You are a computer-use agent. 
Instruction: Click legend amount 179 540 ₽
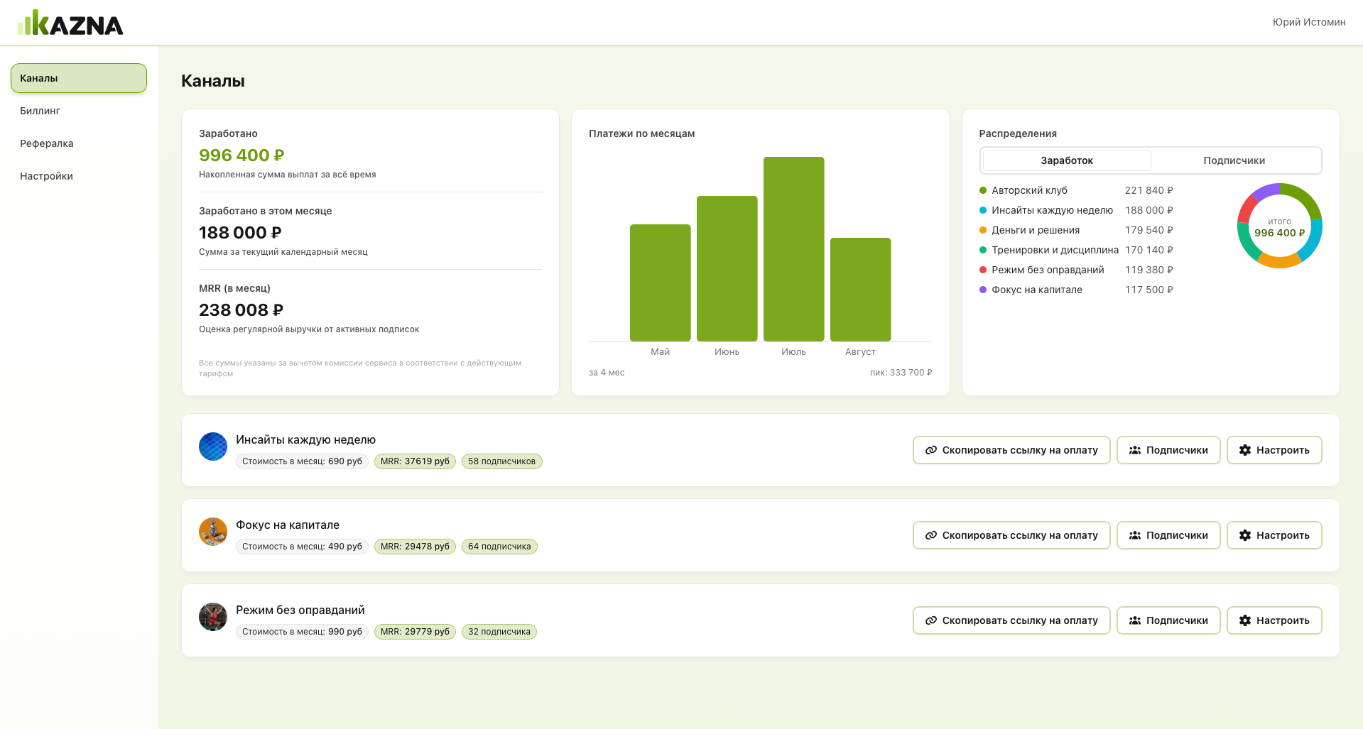[x=1149, y=230]
